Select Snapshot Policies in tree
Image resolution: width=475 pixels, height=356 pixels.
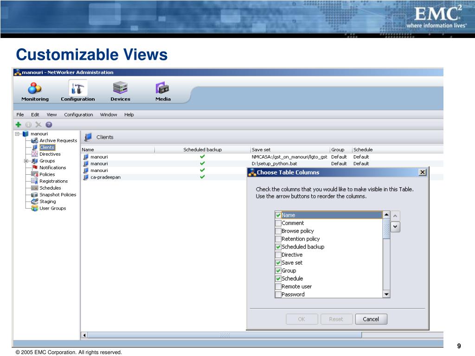pos(58,195)
